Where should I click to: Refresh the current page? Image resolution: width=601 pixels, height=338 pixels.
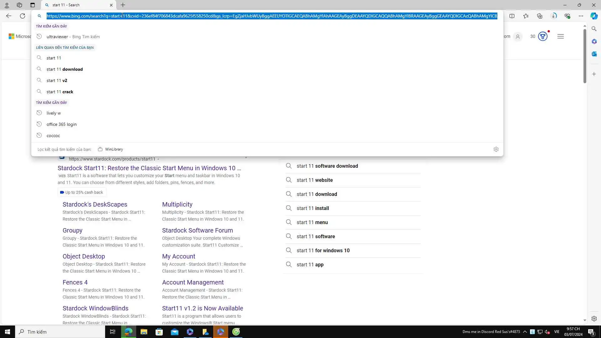tap(23, 16)
